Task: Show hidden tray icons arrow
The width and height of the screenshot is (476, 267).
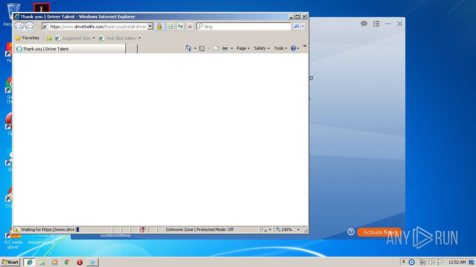Action: tap(403, 262)
